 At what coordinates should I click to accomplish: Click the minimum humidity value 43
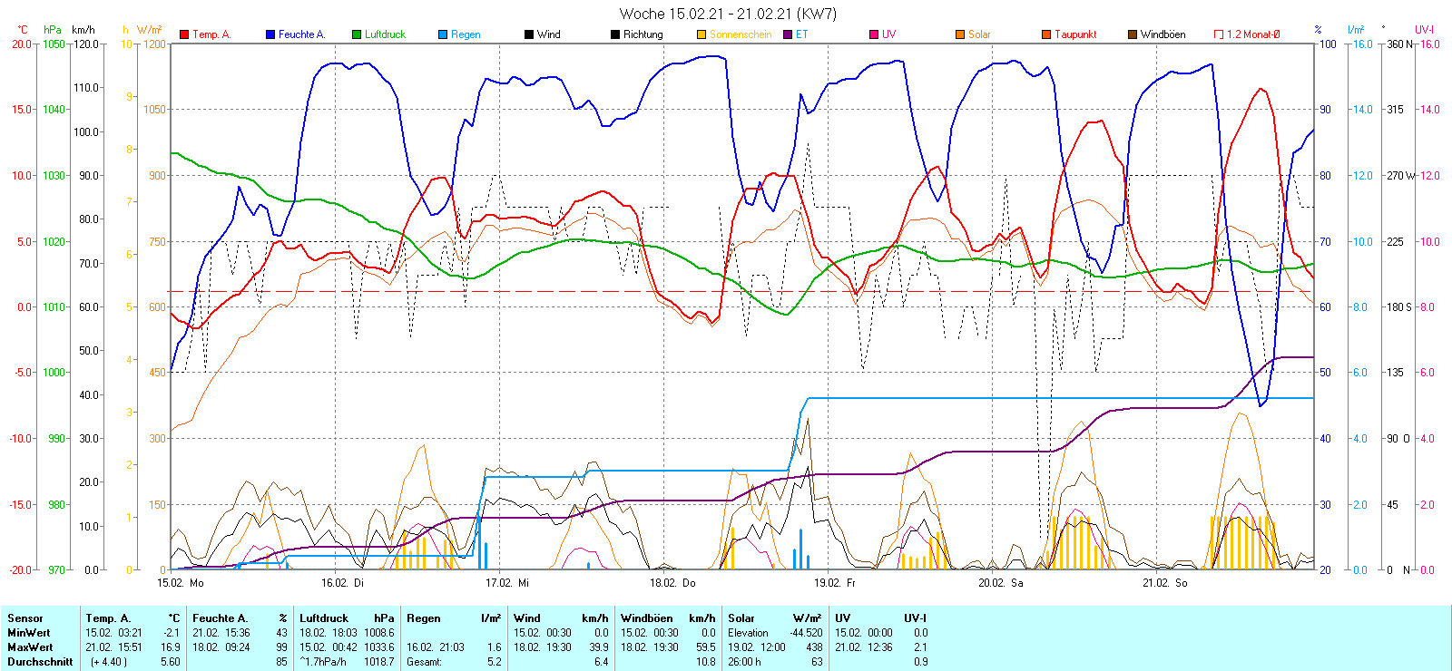click(281, 633)
